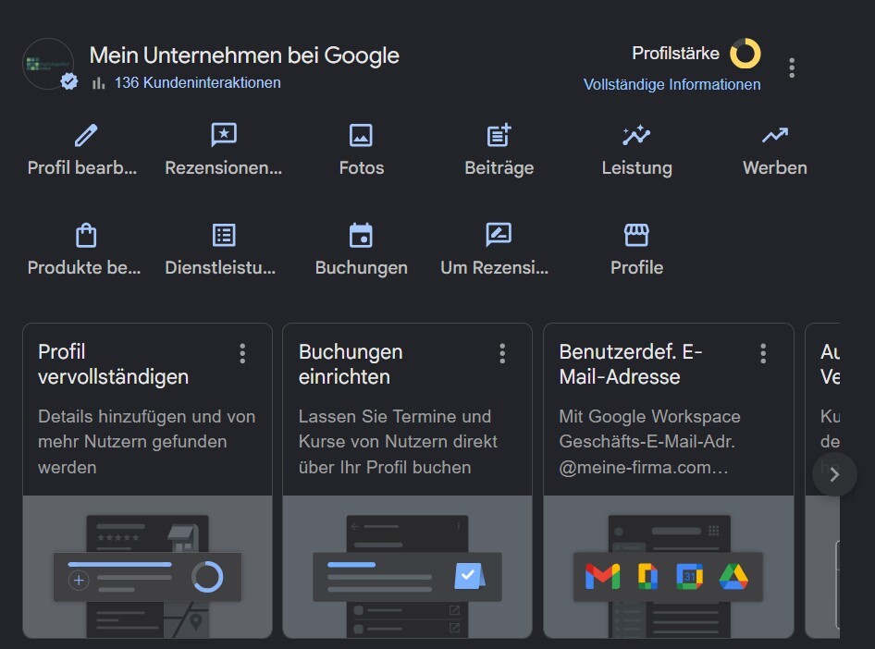875x649 pixels.
Task: Click the Werben label
Action: click(775, 168)
